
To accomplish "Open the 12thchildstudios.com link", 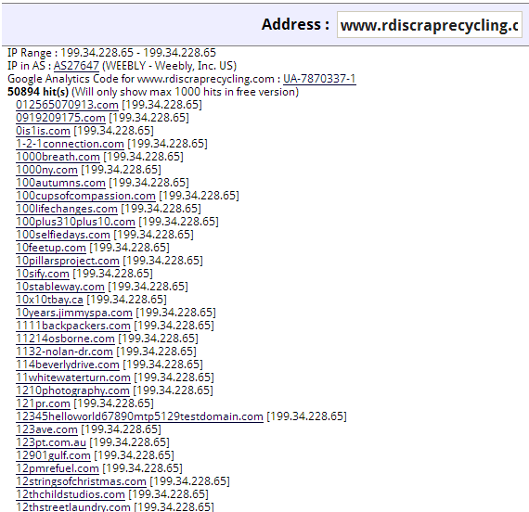I will pyautogui.click(x=71, y=494).
